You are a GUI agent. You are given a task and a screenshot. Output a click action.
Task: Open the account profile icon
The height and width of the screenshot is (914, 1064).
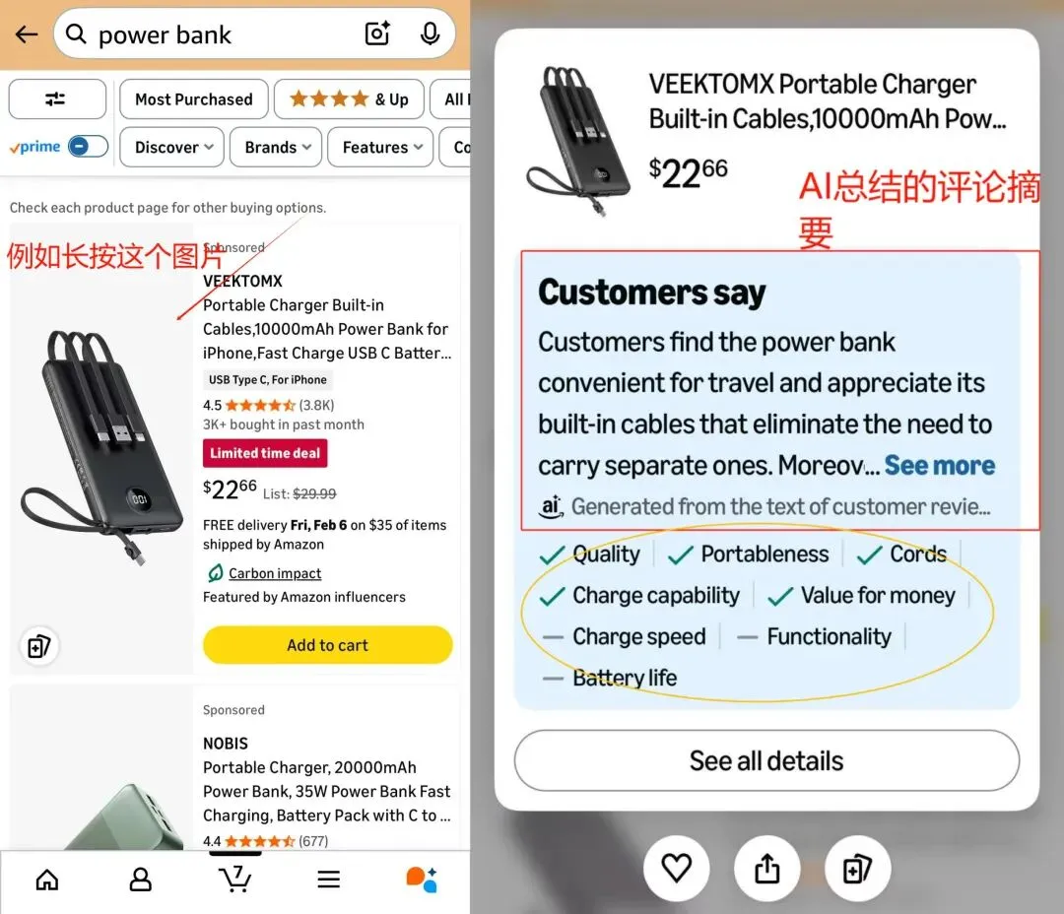coord(141,880)
